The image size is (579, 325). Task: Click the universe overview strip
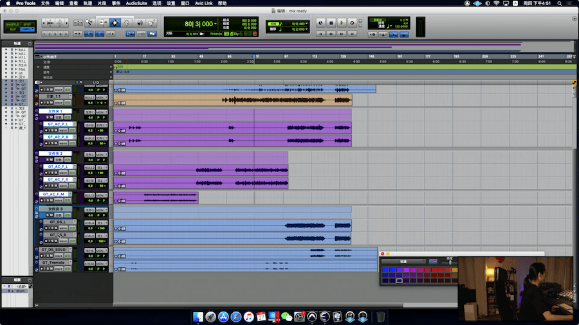coord(304,47)
